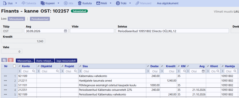Click cell 'Periodiseeritud Käibemaksu vahekonto'
The height and width of the screenshot is (98, 239).
(x=112, y=95)
